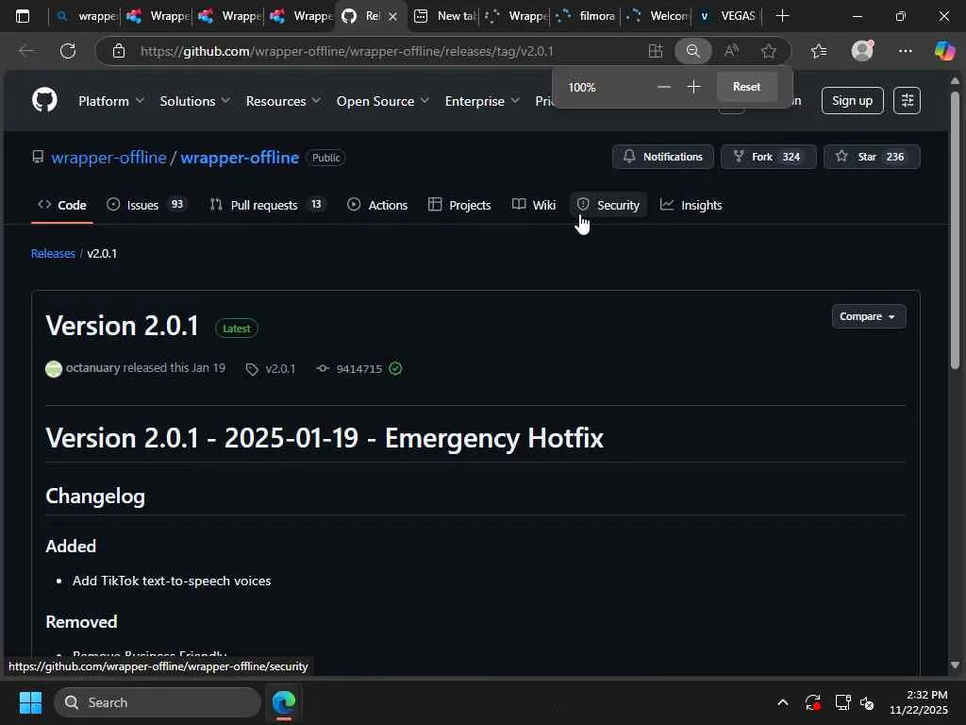
Task: Click the GitHub Octocat logo
Action: coord(44,100)
